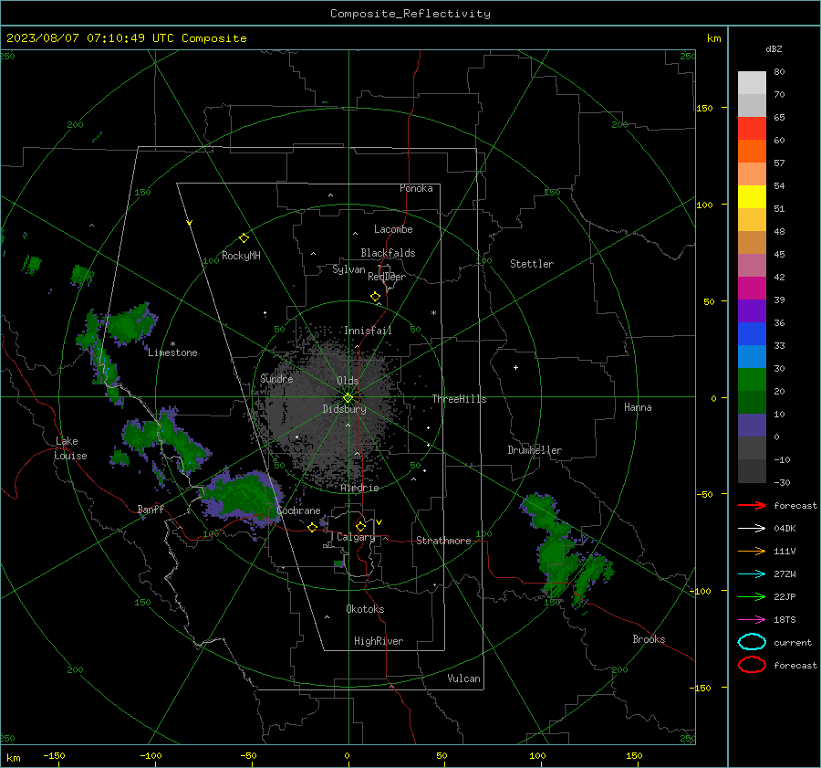The width and height of the screenshot is (821, 768).
Task: Click the white plus marker near Drumheller
Action: pos(515,367)
